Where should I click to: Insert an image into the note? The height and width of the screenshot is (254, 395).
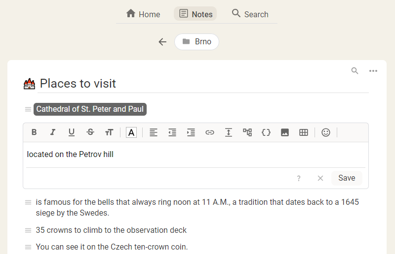tap(285, 132)
